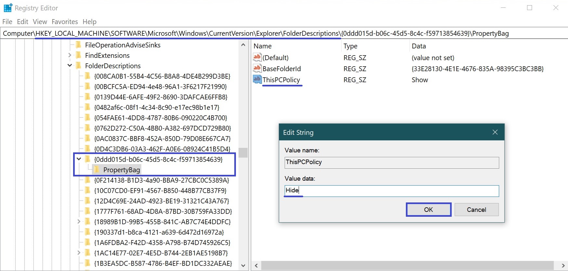The width and height of the screenshot is (568, 271).
Task: Click folder icon for {0482af6c-08f1-4c34-8c90-e17ec98b1e17}
Action: (x=87, y=107)
